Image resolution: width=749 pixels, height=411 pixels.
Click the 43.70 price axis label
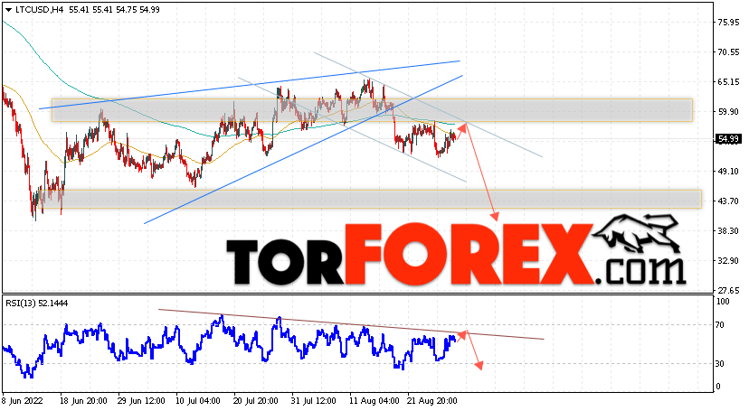click(x=728, y=201)
